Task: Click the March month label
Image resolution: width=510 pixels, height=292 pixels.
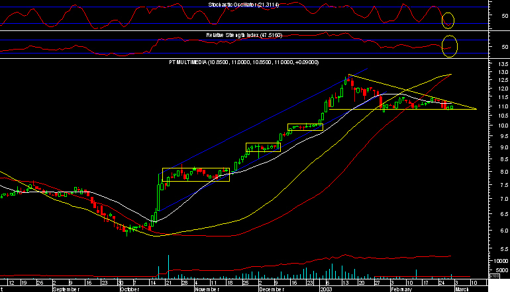Action: (462, 289)
